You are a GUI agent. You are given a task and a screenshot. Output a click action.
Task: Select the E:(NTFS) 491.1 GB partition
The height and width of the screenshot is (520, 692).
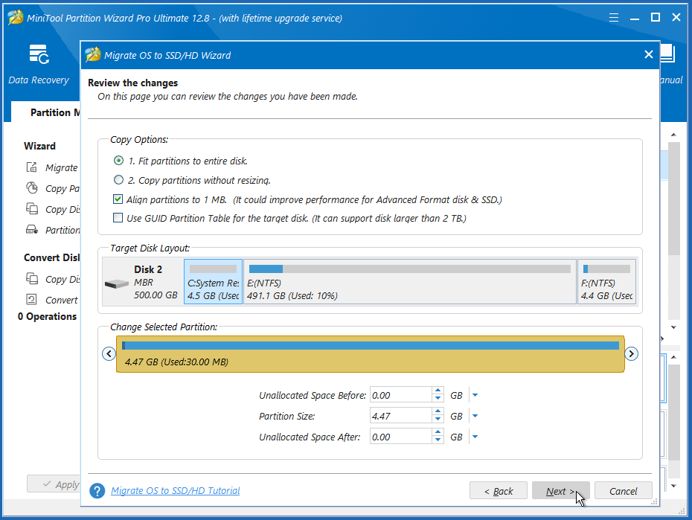(x=410, y=281)
